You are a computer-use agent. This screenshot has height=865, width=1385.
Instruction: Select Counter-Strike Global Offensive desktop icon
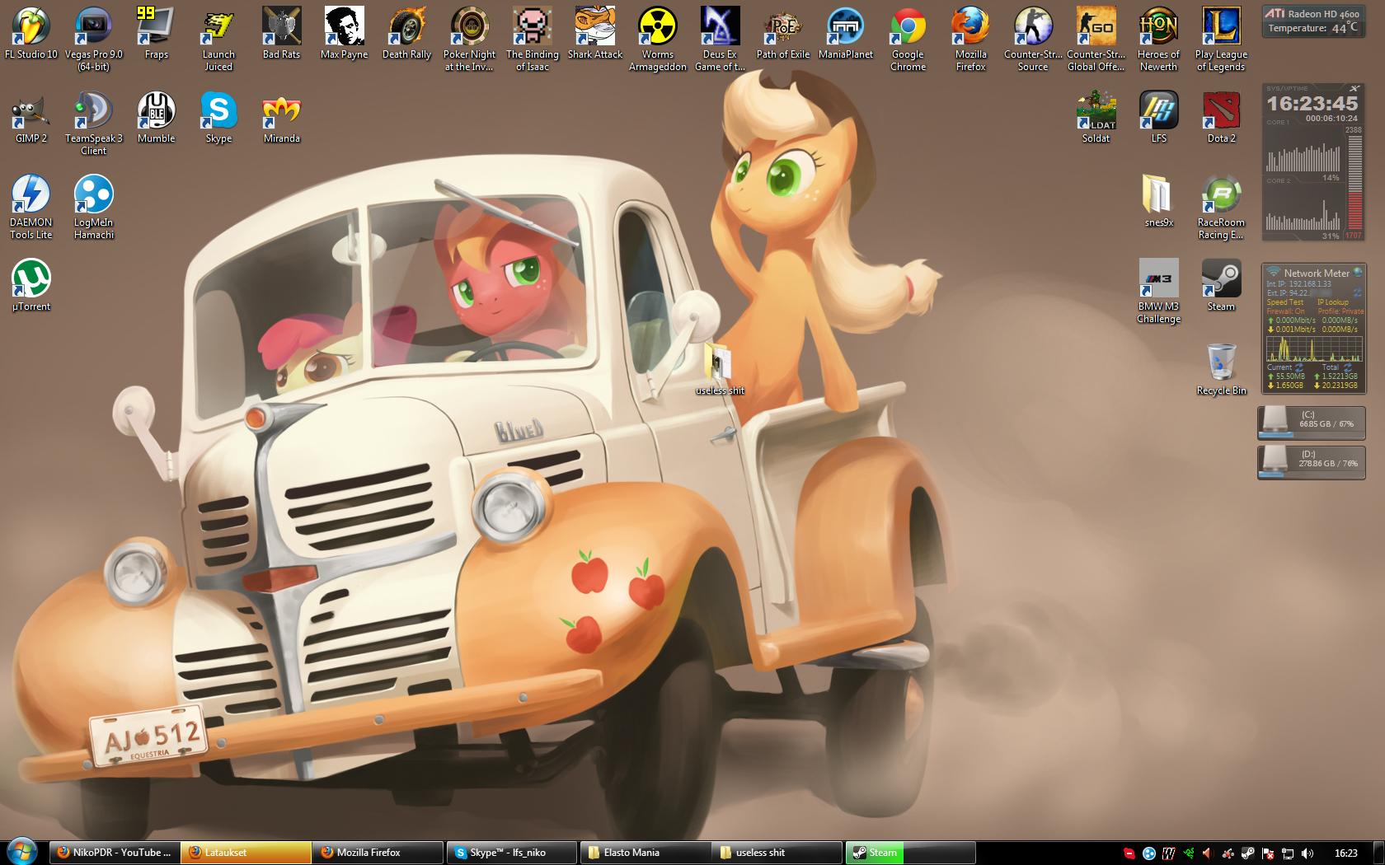(x=1096, y=39)
